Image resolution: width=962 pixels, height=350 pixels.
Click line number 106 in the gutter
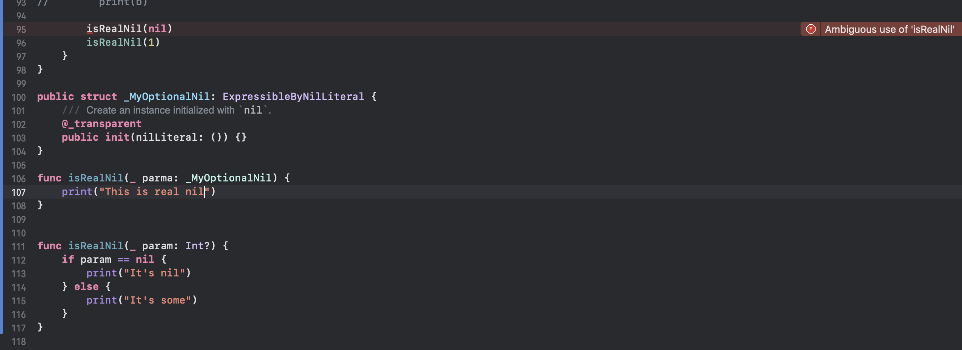point(18,179)
